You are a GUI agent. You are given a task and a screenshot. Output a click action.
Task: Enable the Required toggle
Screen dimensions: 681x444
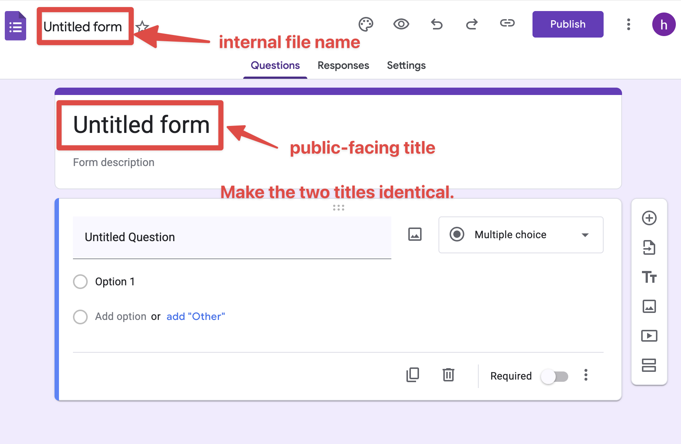pos(555,376)
